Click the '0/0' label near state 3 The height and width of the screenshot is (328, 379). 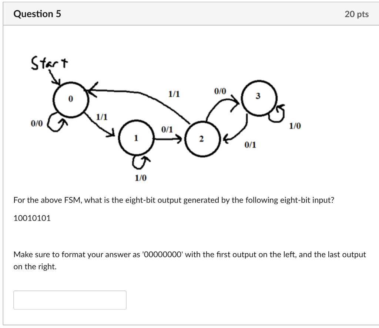click(220, 90)
